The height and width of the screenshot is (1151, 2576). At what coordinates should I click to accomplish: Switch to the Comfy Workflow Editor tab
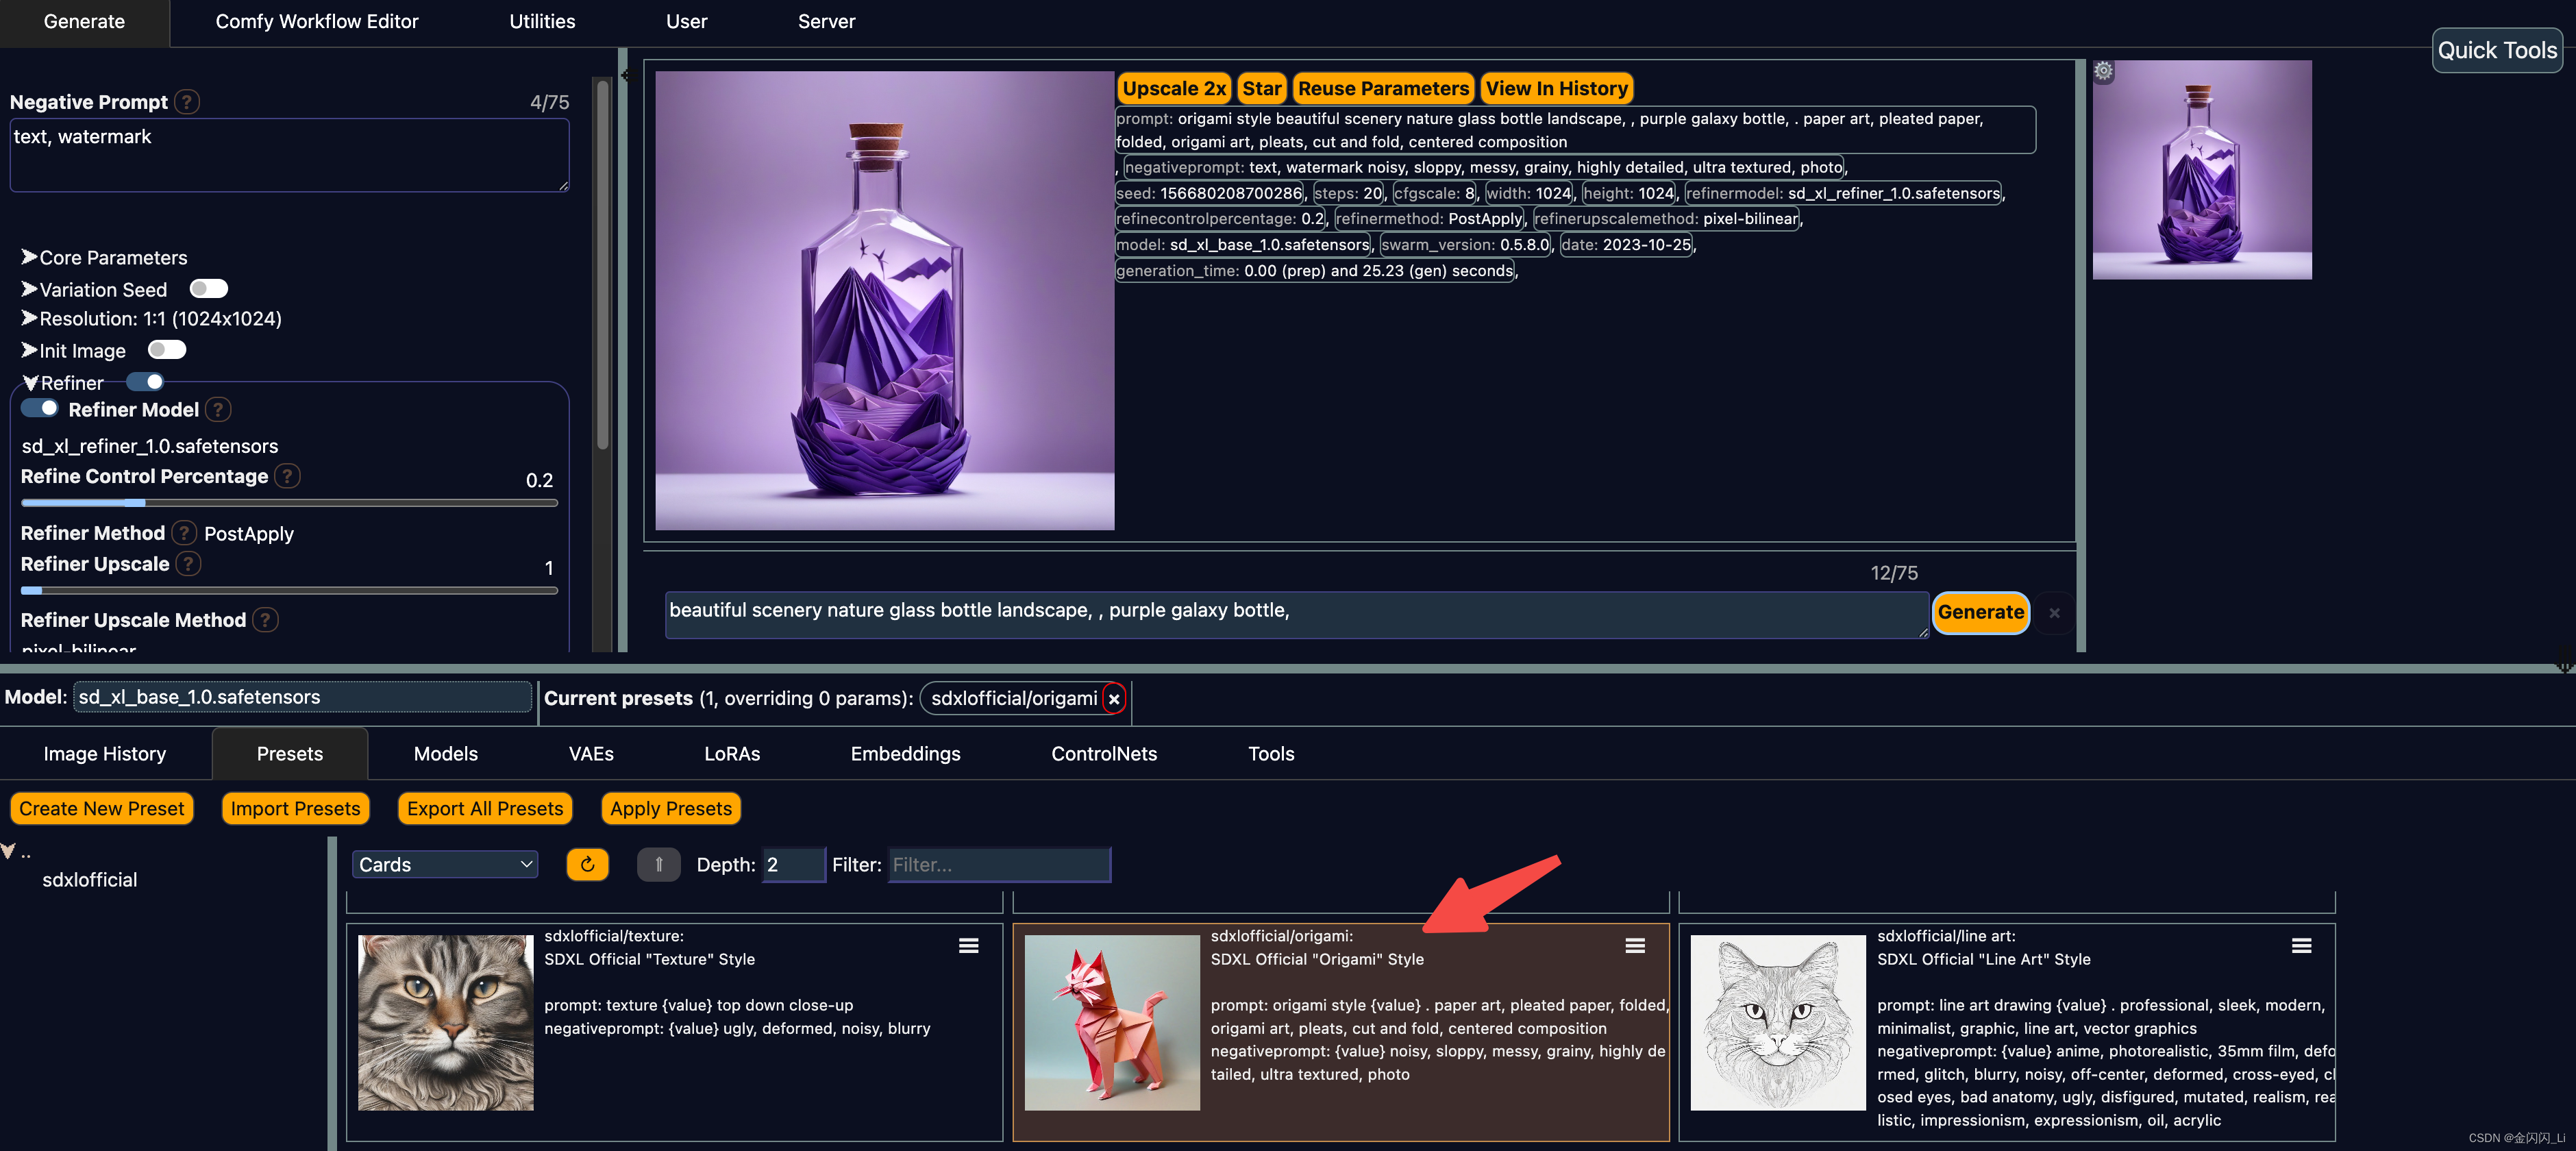[x=316, y=22]
